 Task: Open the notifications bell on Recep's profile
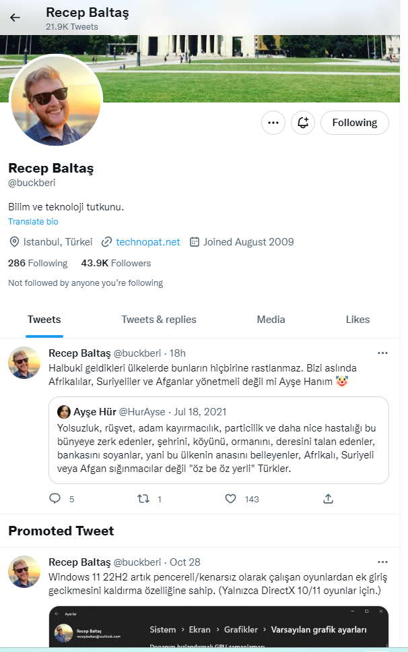point(302,122)
